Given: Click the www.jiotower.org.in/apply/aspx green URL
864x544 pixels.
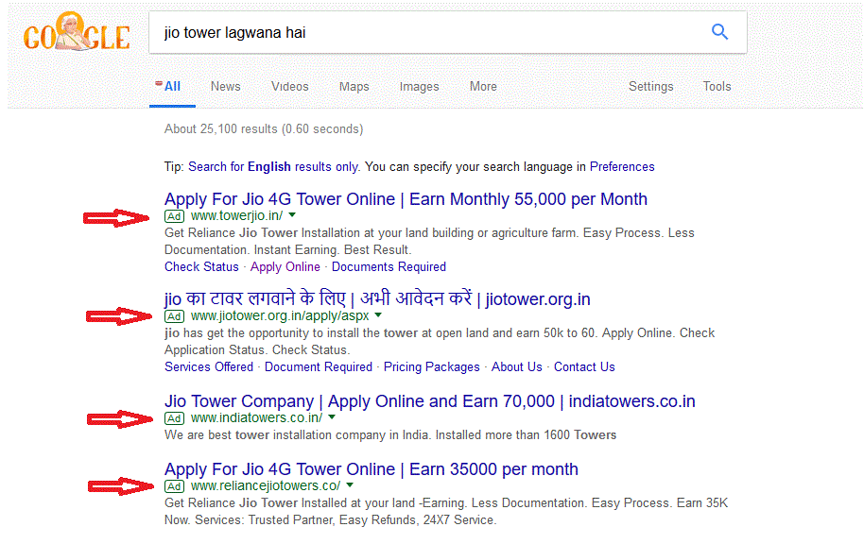Looking at the screenshot, I should point(280,316).
